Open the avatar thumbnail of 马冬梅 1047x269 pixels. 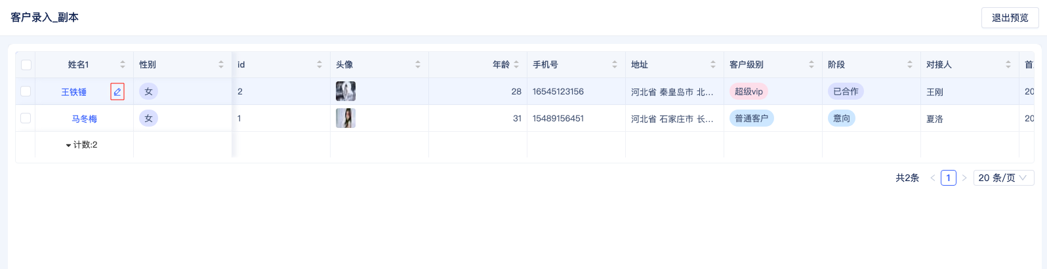(x=346, y=118)
